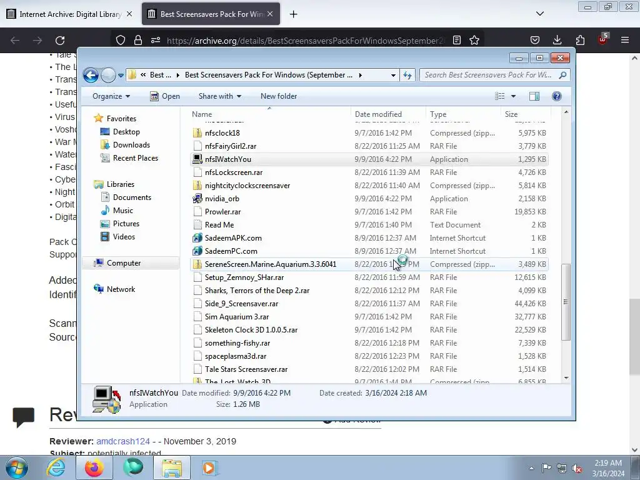This screenshot has width=640, height=480.
Task: Open amdcrash124 reviewer link
Action: click(123, 441)
